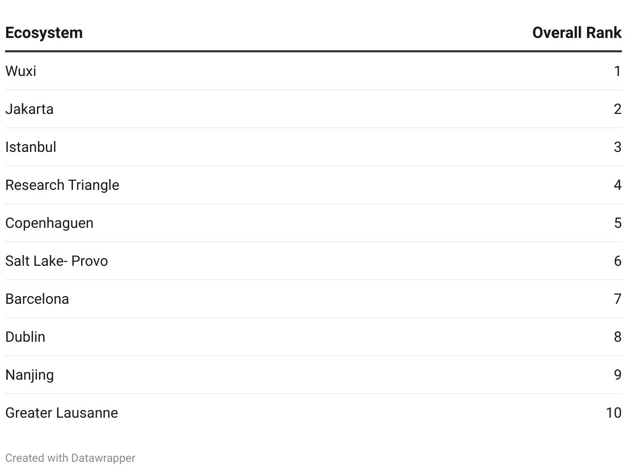Image resolution: width=627 pixels, height=470 pixels.
Task: Click the Copenhaguen ecosystem name
Action: (49, 223)
